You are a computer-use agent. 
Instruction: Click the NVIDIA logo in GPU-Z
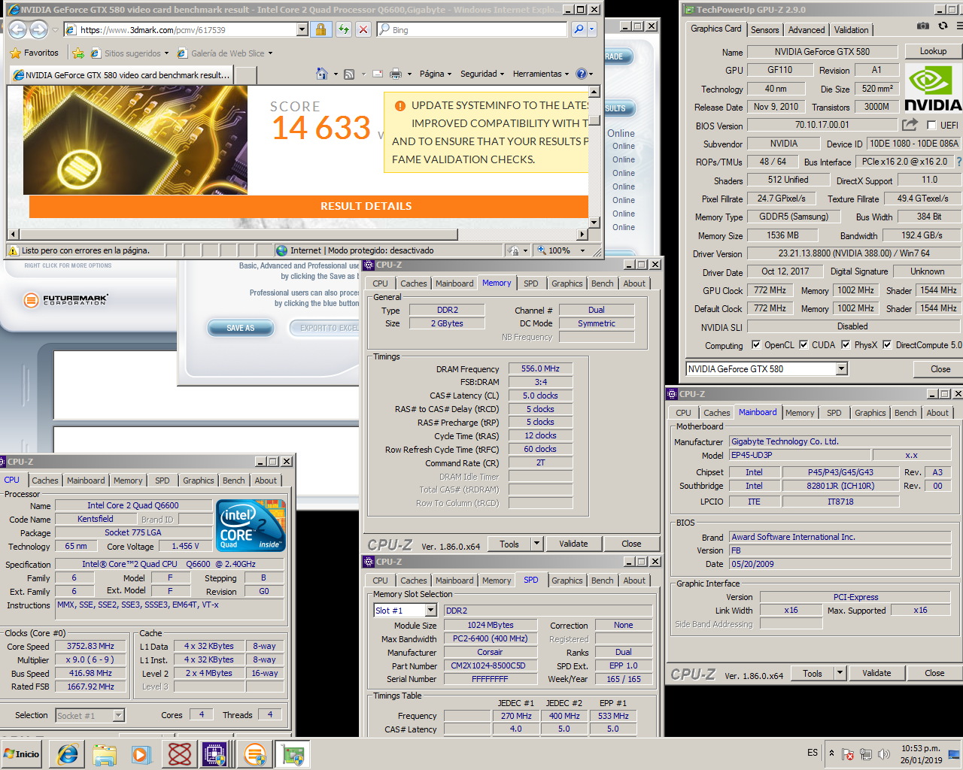tap(932, 89)
